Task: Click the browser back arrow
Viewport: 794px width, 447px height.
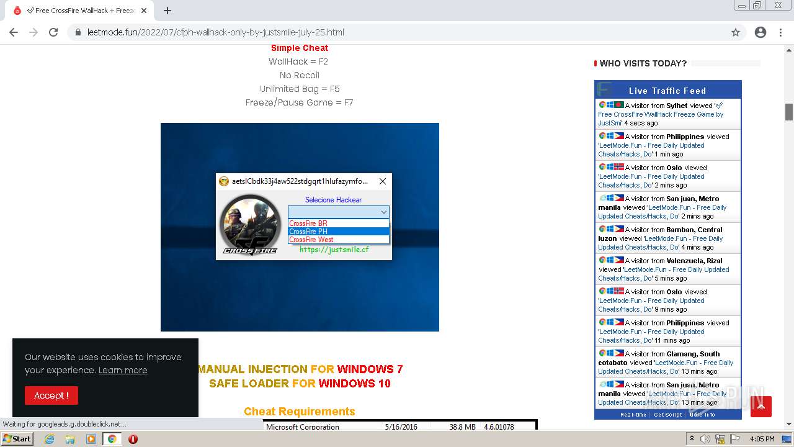Action: tap(14, 32)
